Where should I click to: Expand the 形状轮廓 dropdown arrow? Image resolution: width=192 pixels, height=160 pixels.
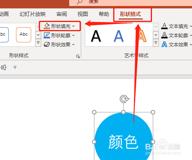[74, 36]
